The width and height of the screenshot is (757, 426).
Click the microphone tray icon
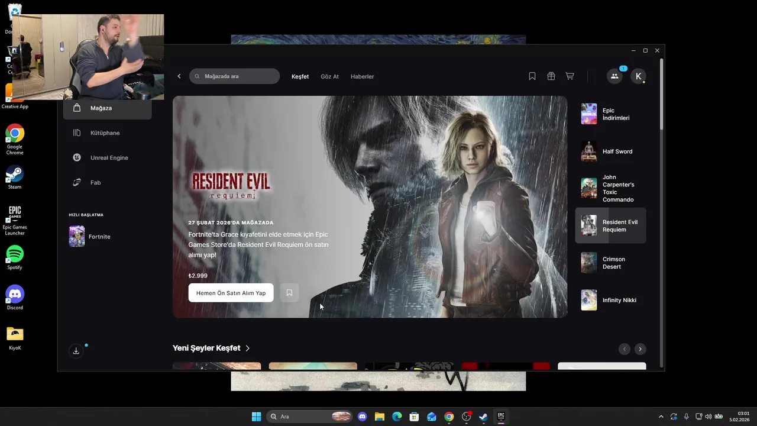pyautogui.click(x=686, y=417)
